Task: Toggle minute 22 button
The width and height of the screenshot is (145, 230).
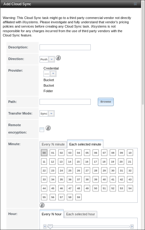Action: coord(44,171)
